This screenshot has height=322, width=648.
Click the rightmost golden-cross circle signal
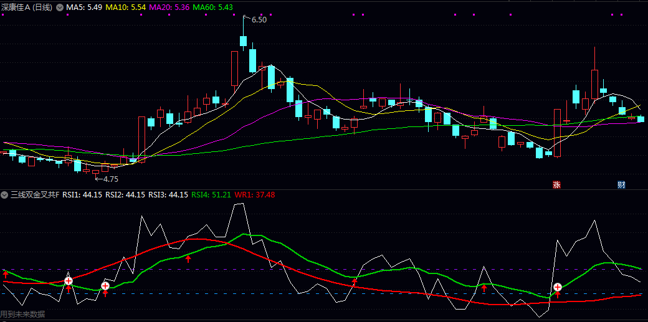(558, 287)
